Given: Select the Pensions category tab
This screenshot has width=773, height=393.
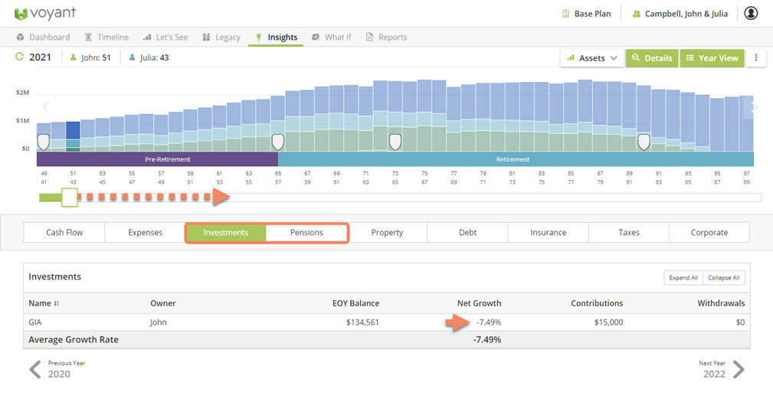Looking at the screenshot, I should [x=306, y=233].
